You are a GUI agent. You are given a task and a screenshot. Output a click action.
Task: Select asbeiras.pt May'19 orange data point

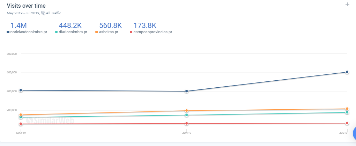pyautogui.click(x=21, y=115)
